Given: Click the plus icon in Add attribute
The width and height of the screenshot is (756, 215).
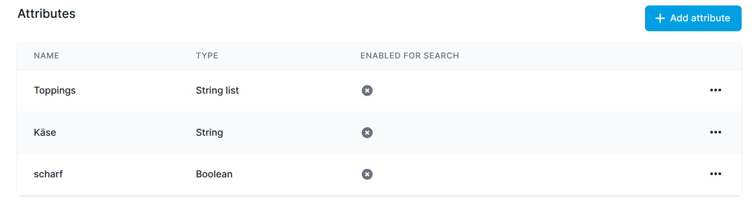Looking at the screenshot, I should click(x=659, y=18).
